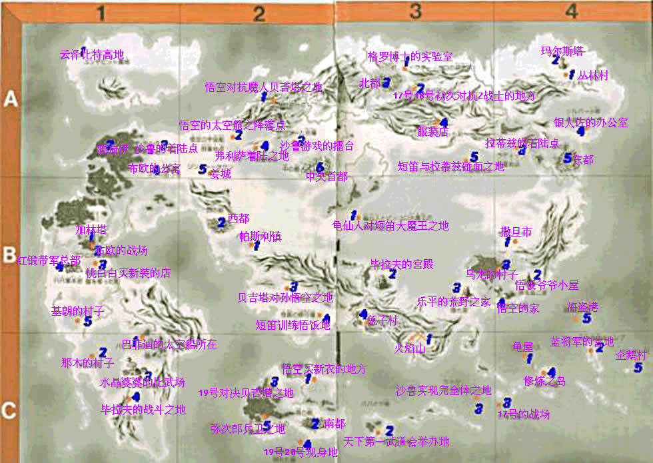Click the 悟空买新衣的地方 label
Viewport: 653px width, 463px height.
point(324,369)
